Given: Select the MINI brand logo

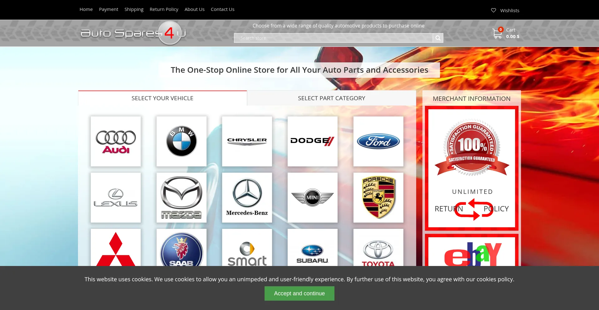Looking at the screenshot, I should (312, 198).
